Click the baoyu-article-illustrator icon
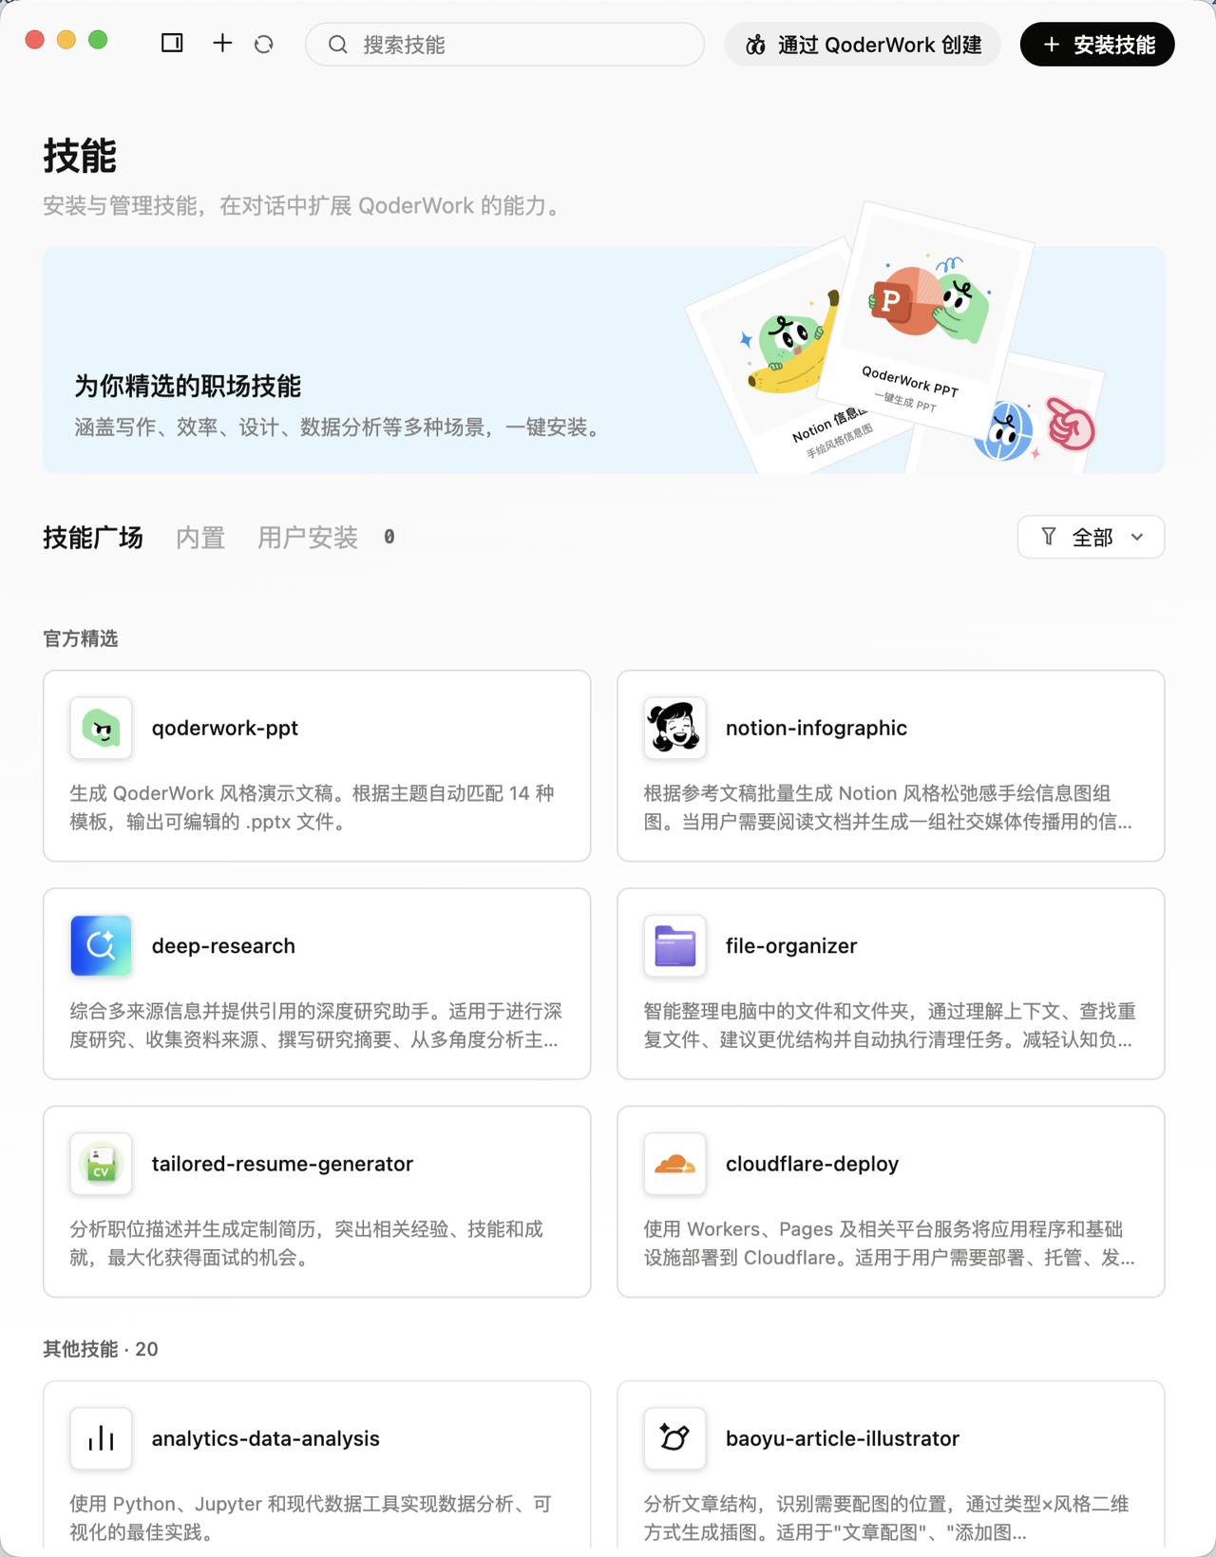Viewport: 1216px width, 1557px height. coord(674,1438)
